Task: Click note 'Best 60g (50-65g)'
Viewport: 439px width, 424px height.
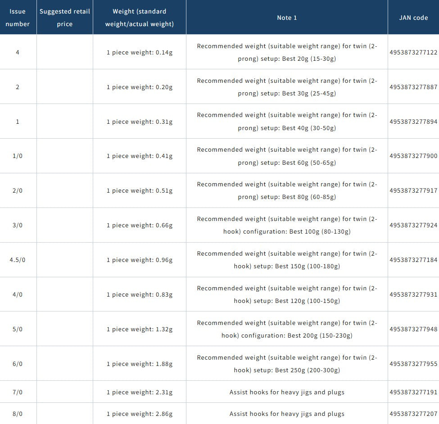Action: pos(309,163)
